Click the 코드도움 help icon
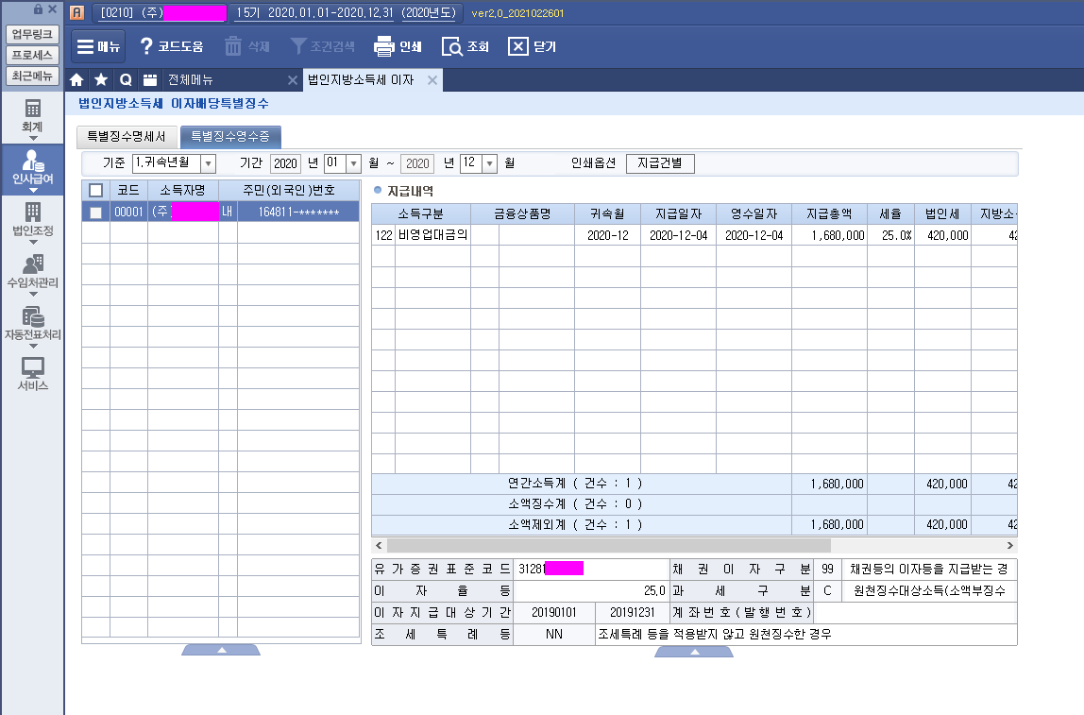The width and height of the screenshot is (1084, 715). pyautogui.click(x=146, y=46)
